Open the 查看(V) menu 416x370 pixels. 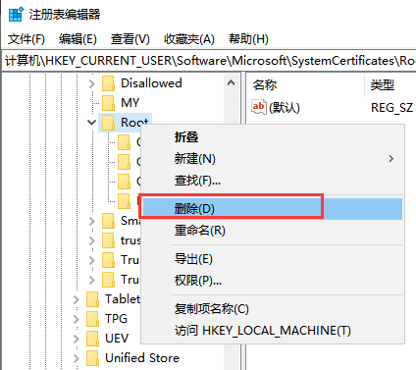pyautogui.click(x=130, y=39)
